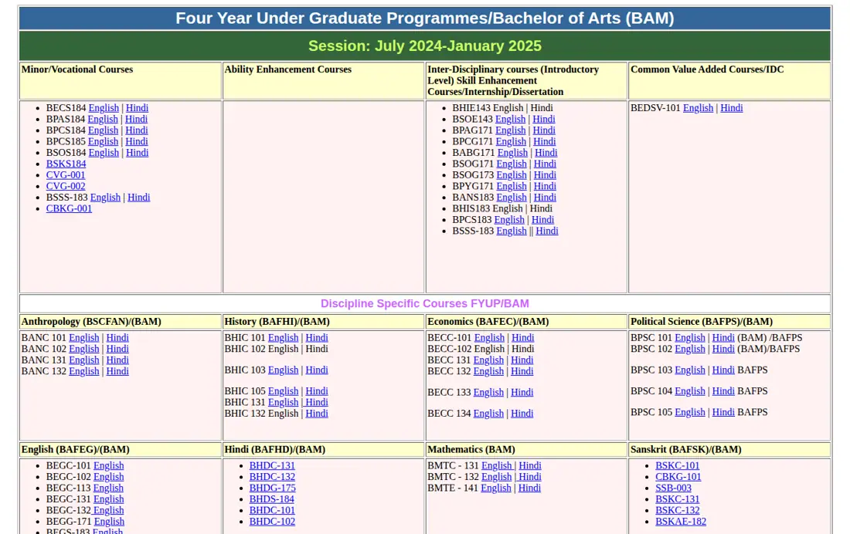Open the BHDC-132 link
850x534 pixels.
272,477
